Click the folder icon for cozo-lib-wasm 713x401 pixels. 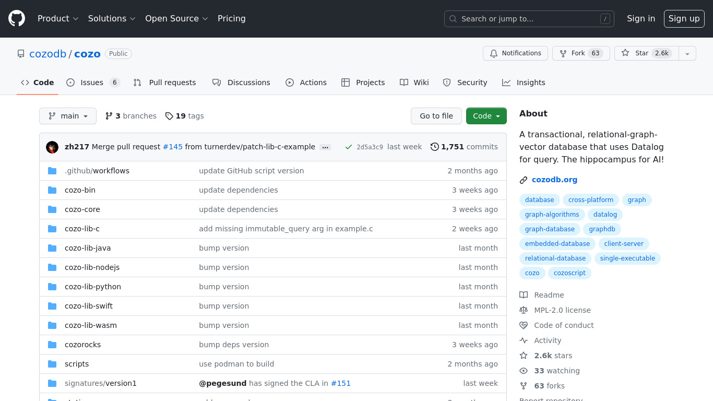[52, 325]
